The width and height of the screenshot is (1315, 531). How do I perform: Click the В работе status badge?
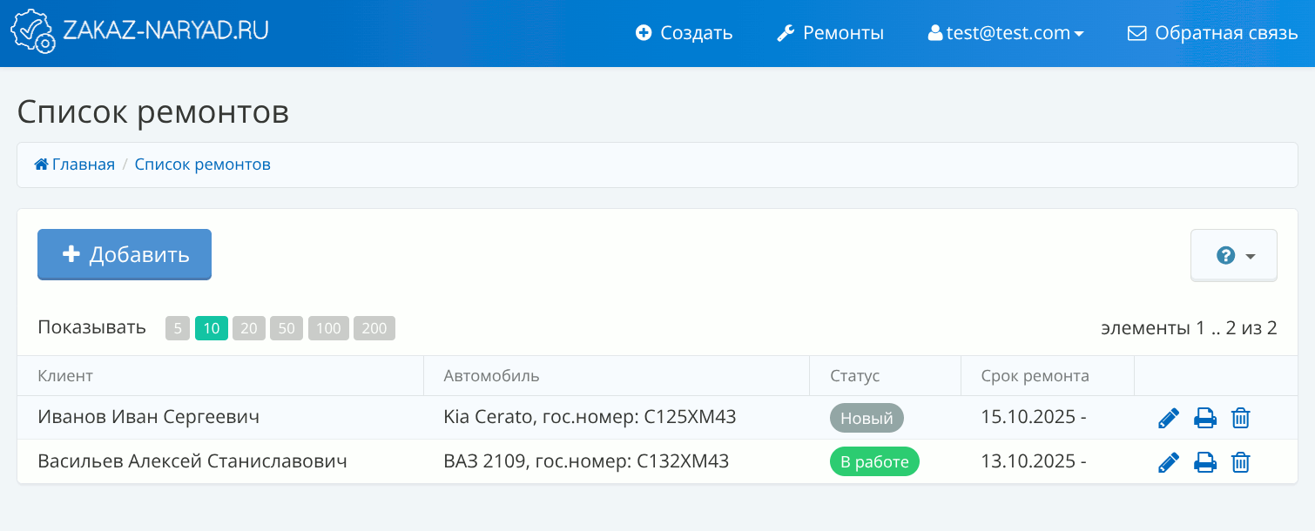(x=874, y=462)
